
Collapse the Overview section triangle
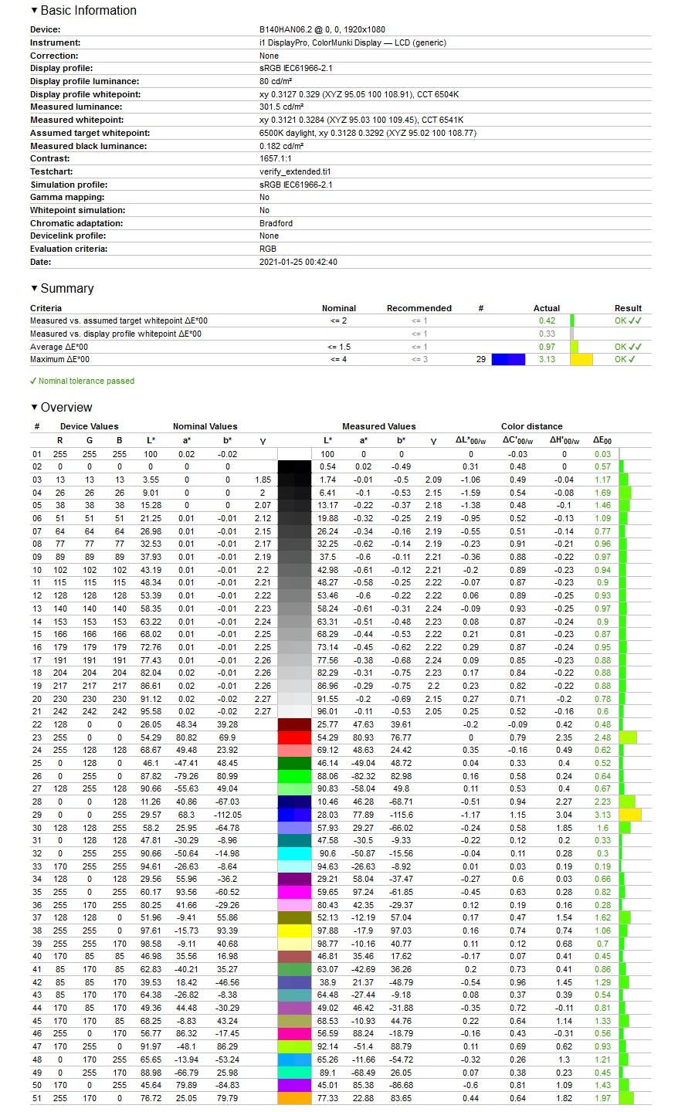(34, 408)
